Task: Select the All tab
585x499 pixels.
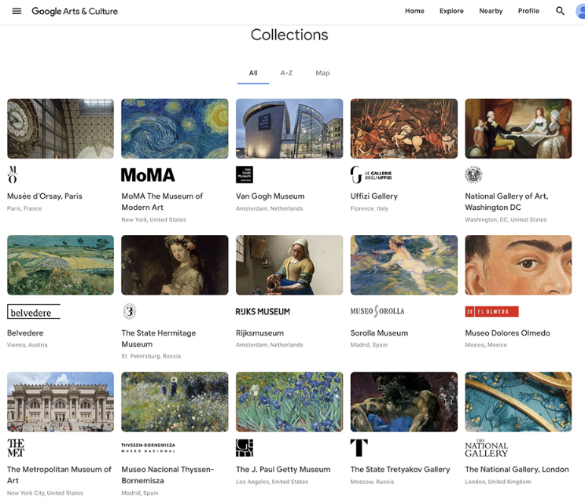Action: point(253,73)
